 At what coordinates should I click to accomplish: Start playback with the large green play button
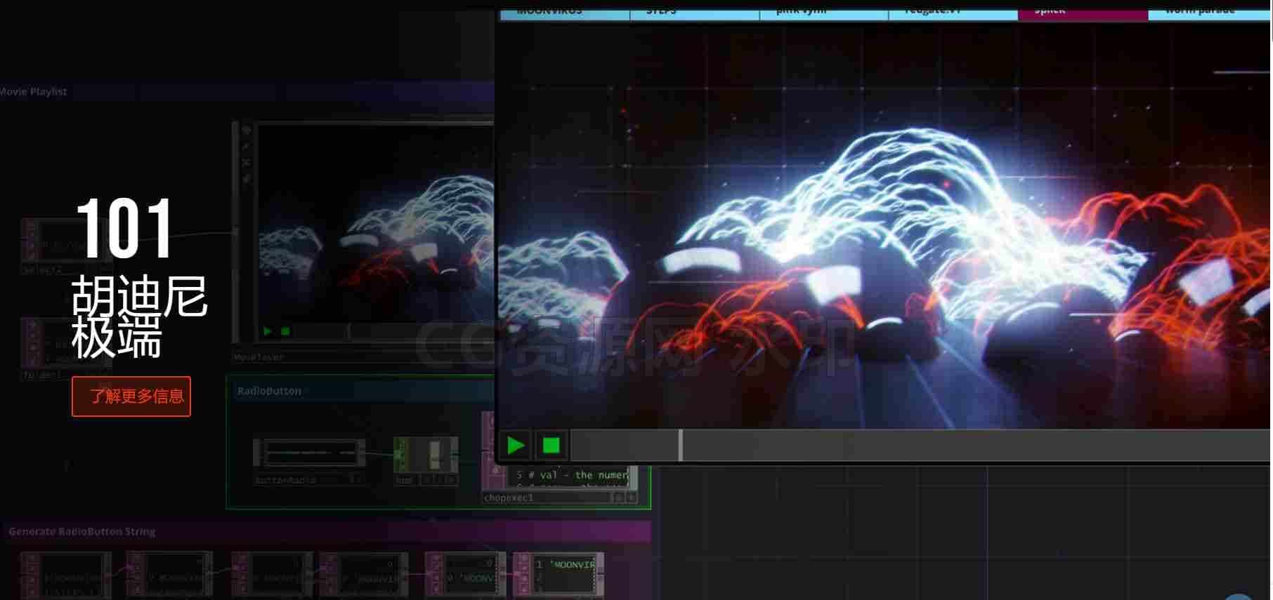516,446
